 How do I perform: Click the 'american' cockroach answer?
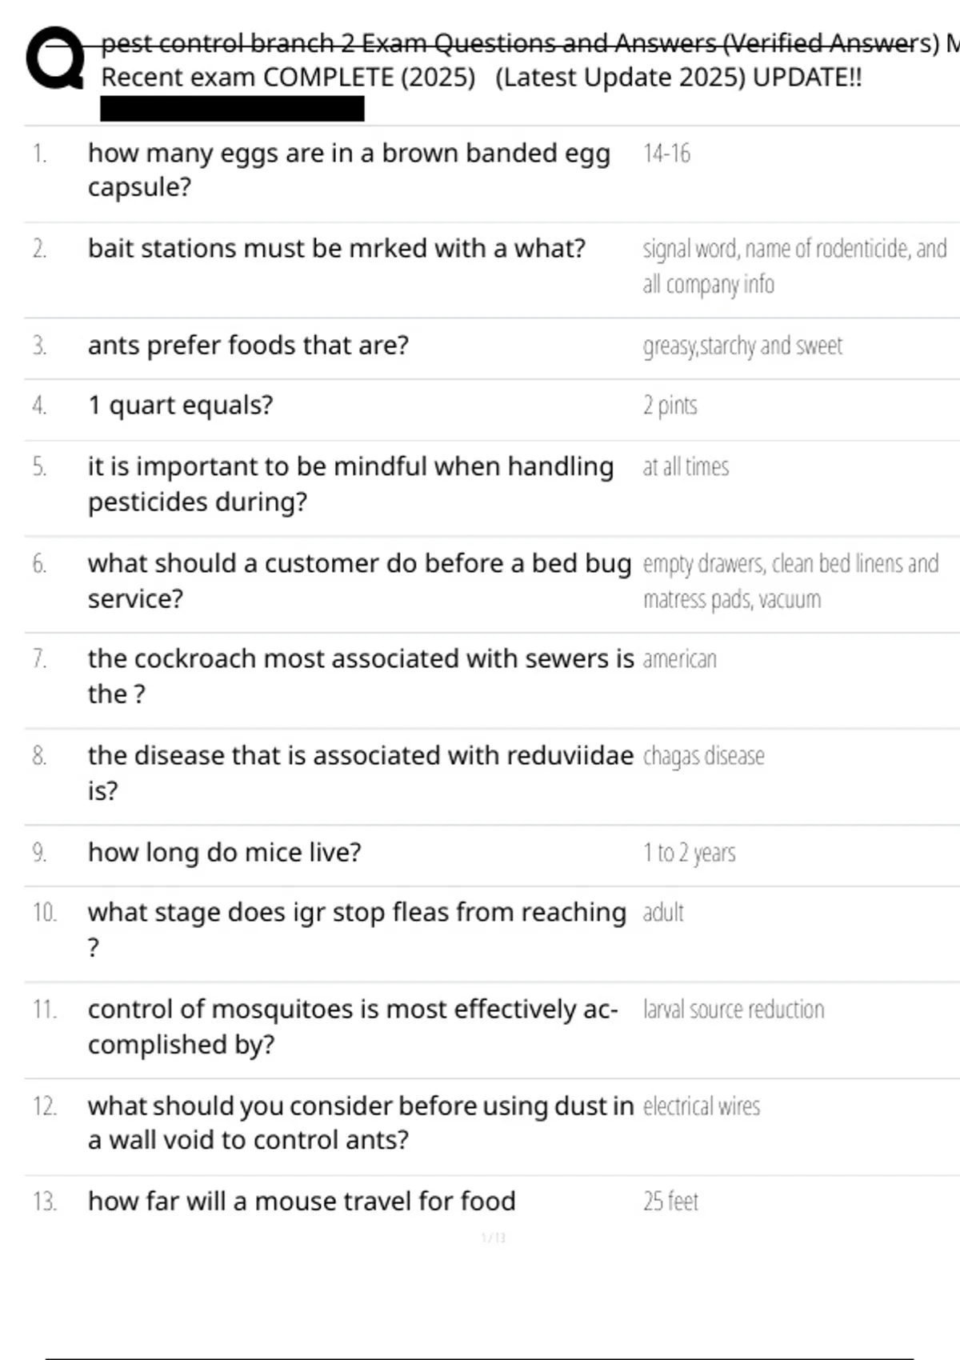679,659
